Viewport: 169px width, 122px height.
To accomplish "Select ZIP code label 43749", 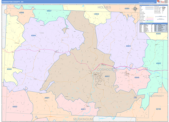I will (158, 109).
